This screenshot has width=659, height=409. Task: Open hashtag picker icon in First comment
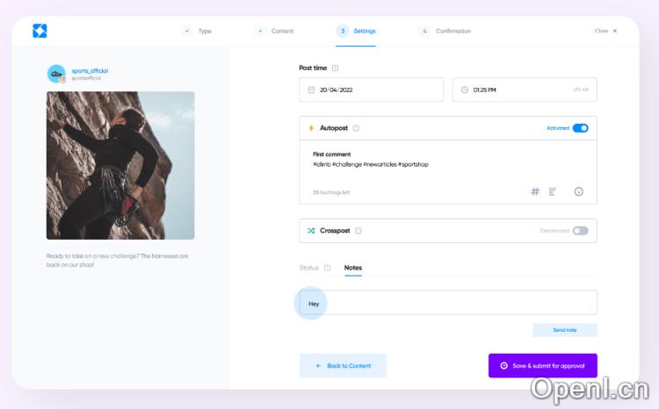tap(534, 192)
